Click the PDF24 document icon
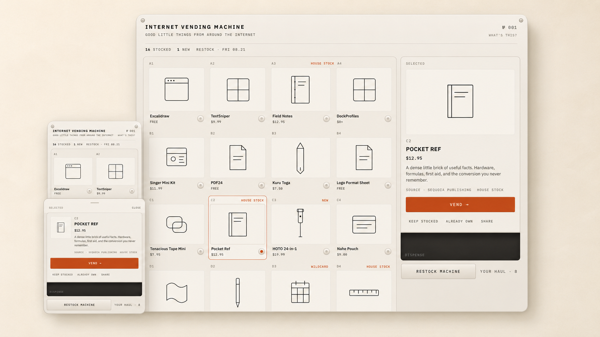The image size is (600, 337). [x=238, y=158]
